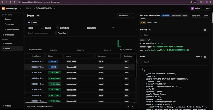Click the Status column header
This screenshot has width=213, height=110.
coord(50,56)
